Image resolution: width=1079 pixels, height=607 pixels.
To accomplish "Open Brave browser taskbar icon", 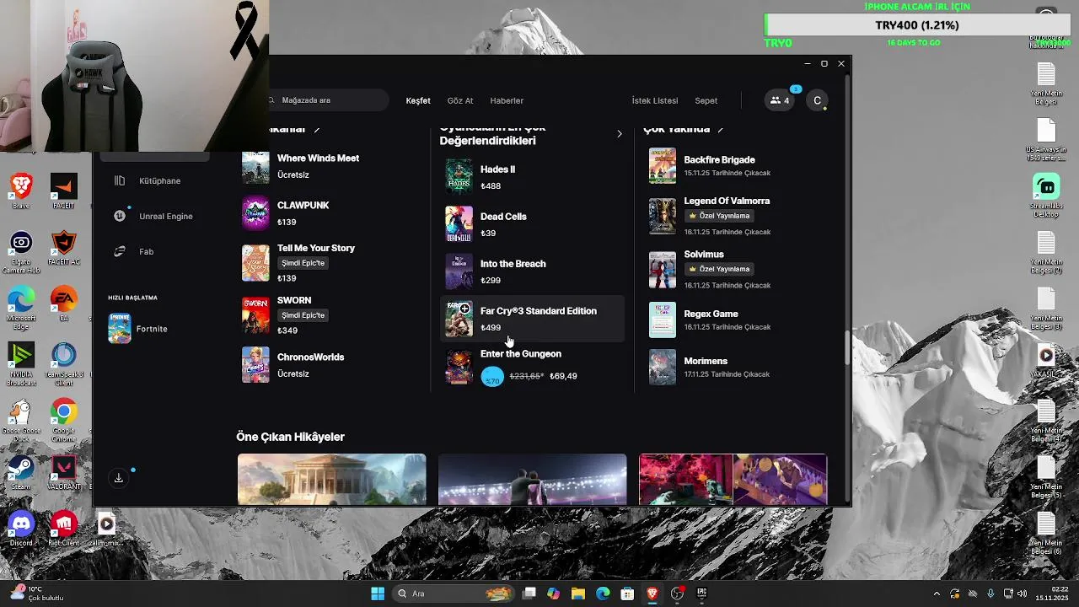I will [652, 594].
